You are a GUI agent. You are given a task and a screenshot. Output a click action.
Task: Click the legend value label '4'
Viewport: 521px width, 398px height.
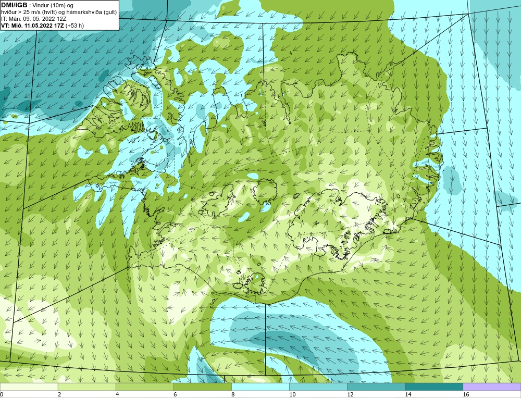[117, 394]
